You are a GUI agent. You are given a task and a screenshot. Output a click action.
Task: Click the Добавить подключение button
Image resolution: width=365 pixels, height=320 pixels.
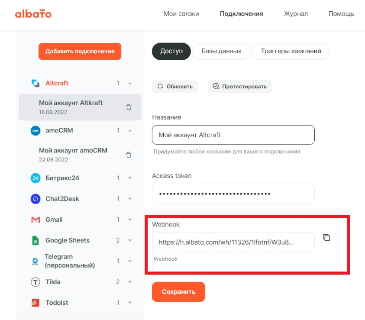(x=80, y=51)
